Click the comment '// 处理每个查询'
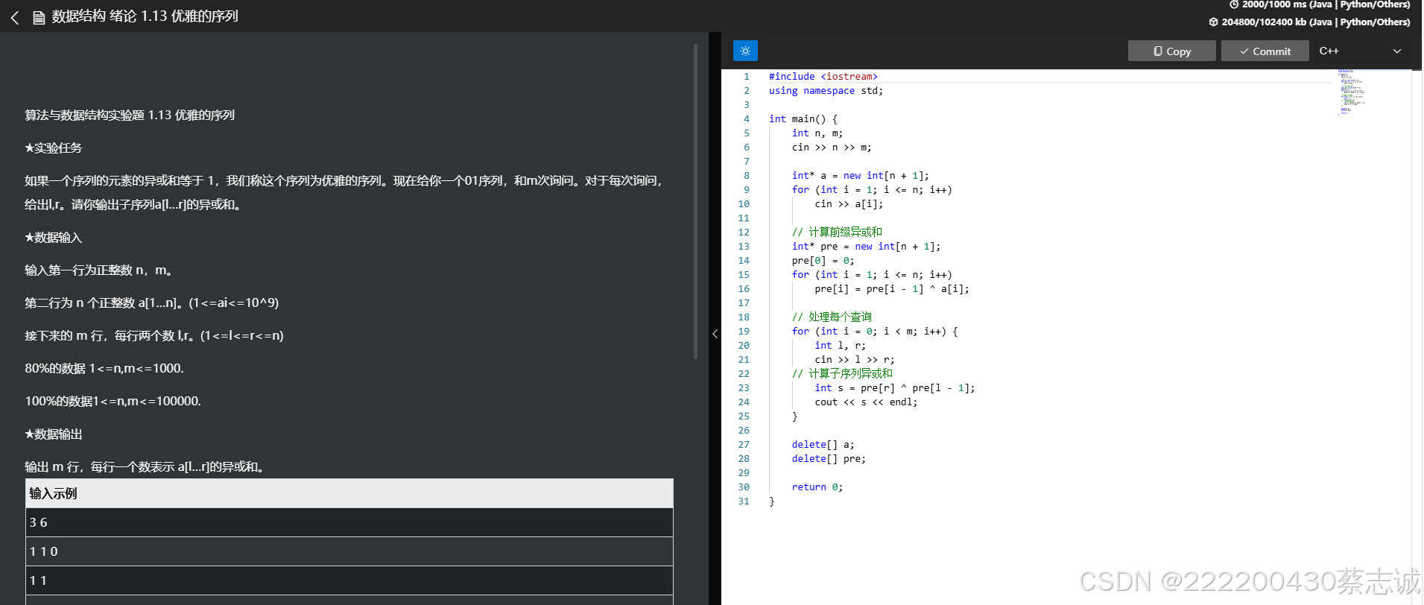 click(832, 317)
